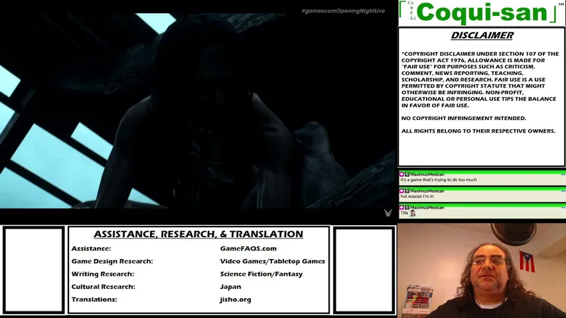
Task: Click the gamescom logo at video's bottom-right corner
Action: (388, 213)
